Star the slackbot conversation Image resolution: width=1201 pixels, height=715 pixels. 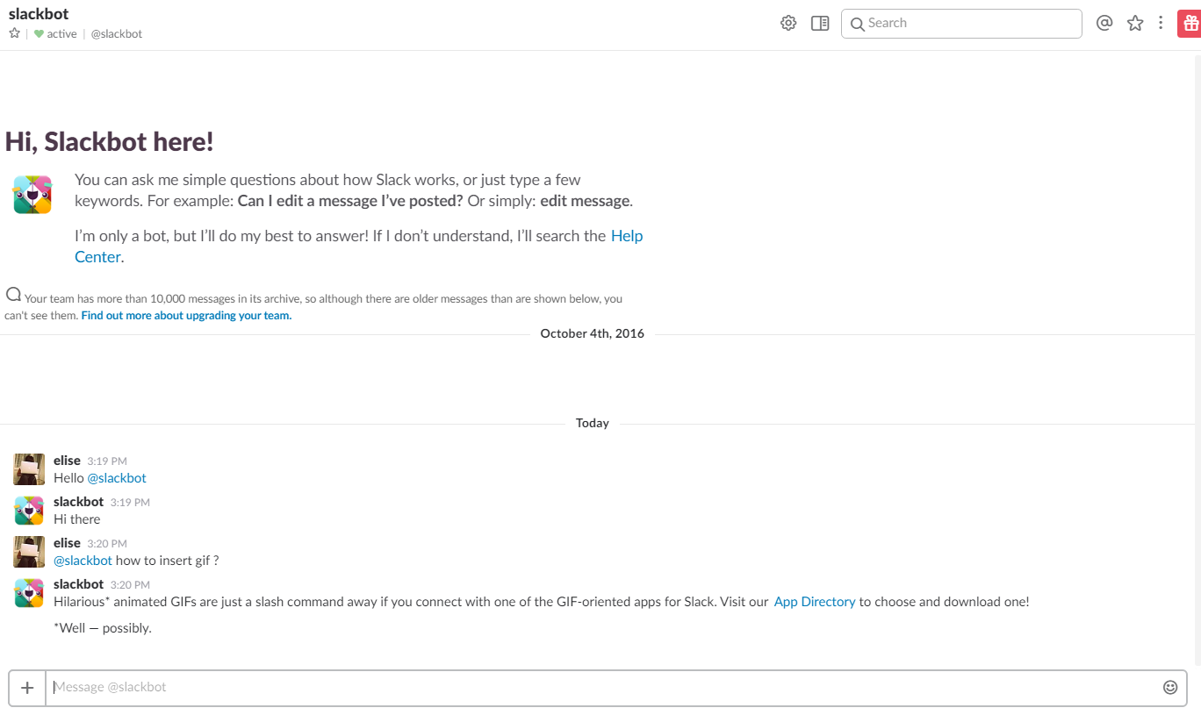(x=14, y=33)
